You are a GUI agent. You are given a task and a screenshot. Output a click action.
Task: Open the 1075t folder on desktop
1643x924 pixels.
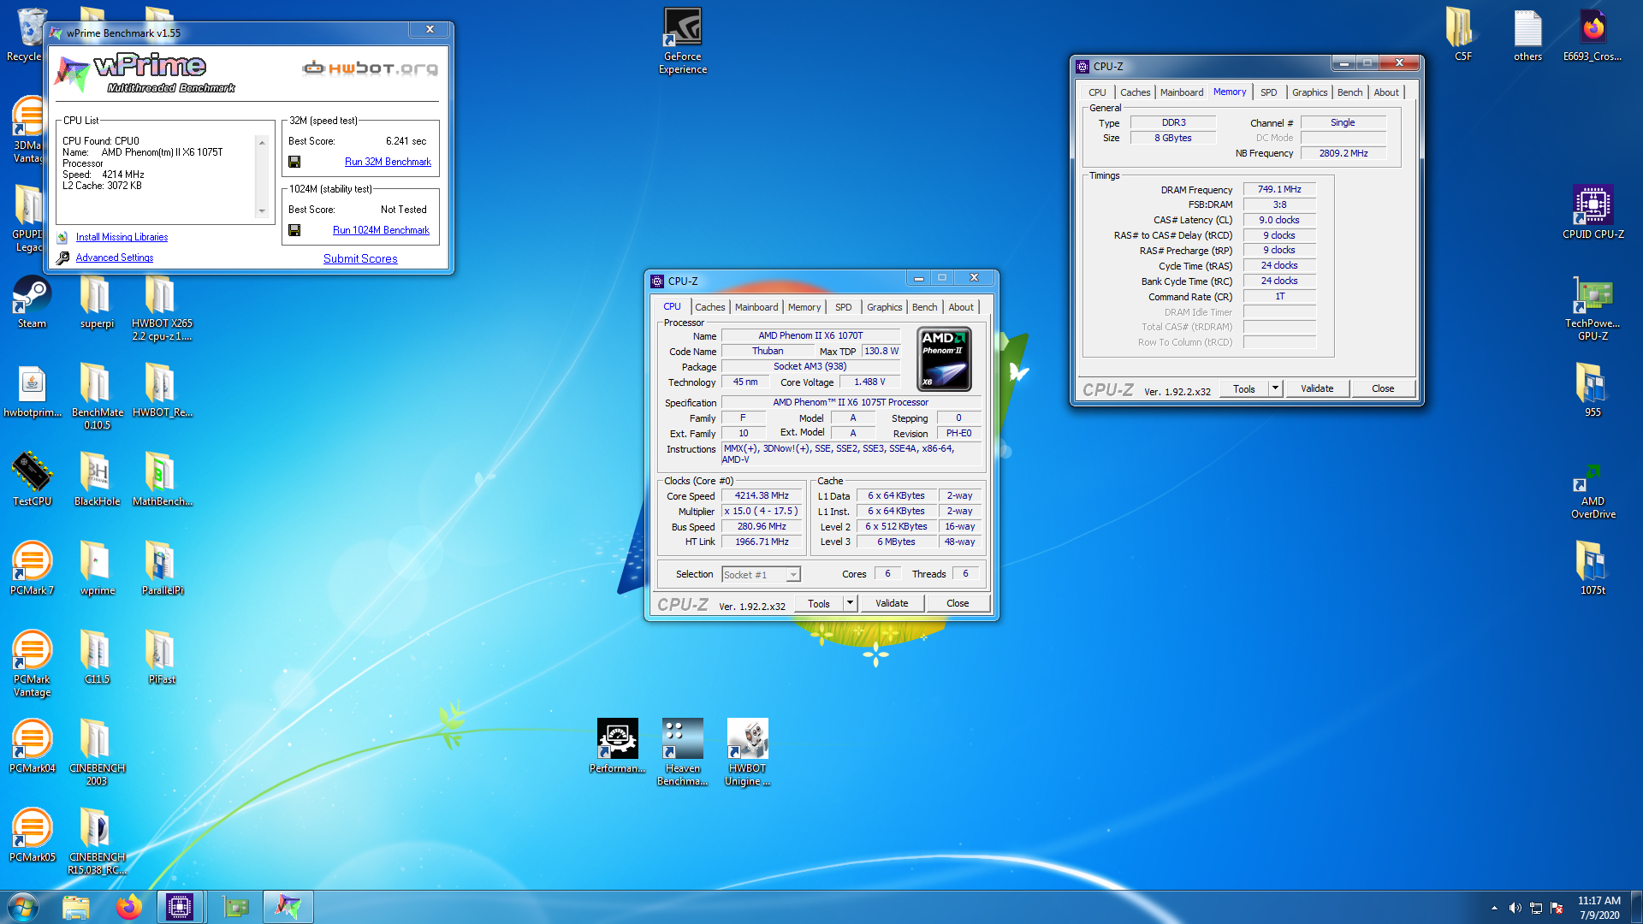1593,569
